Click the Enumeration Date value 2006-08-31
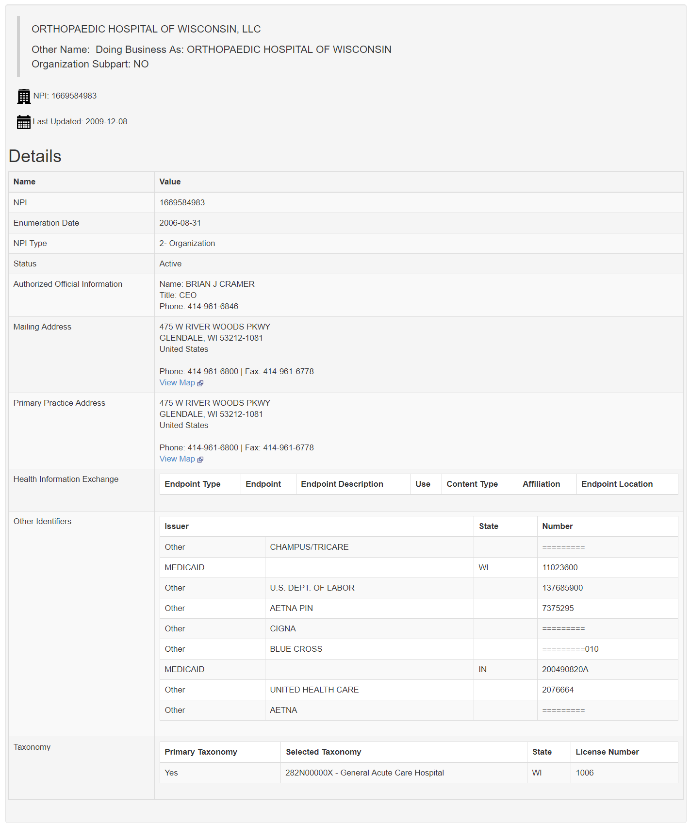The height and width of the screenshot is (825, 690). pos(180,223)
